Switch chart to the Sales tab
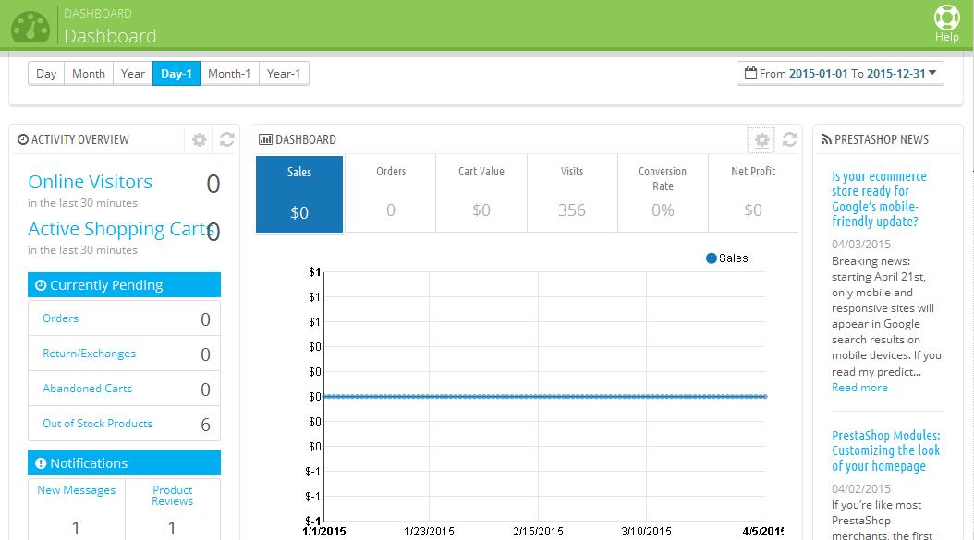This screenshot has height=540, width=974. (299, 194)
